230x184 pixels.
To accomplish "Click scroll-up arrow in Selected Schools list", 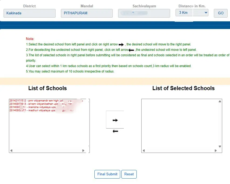I will (x=220, y=101).
